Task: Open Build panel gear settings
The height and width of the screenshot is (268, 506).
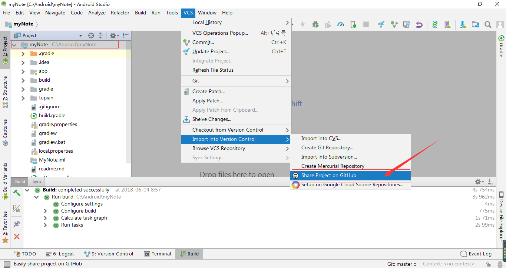Action: coord(479,182)
